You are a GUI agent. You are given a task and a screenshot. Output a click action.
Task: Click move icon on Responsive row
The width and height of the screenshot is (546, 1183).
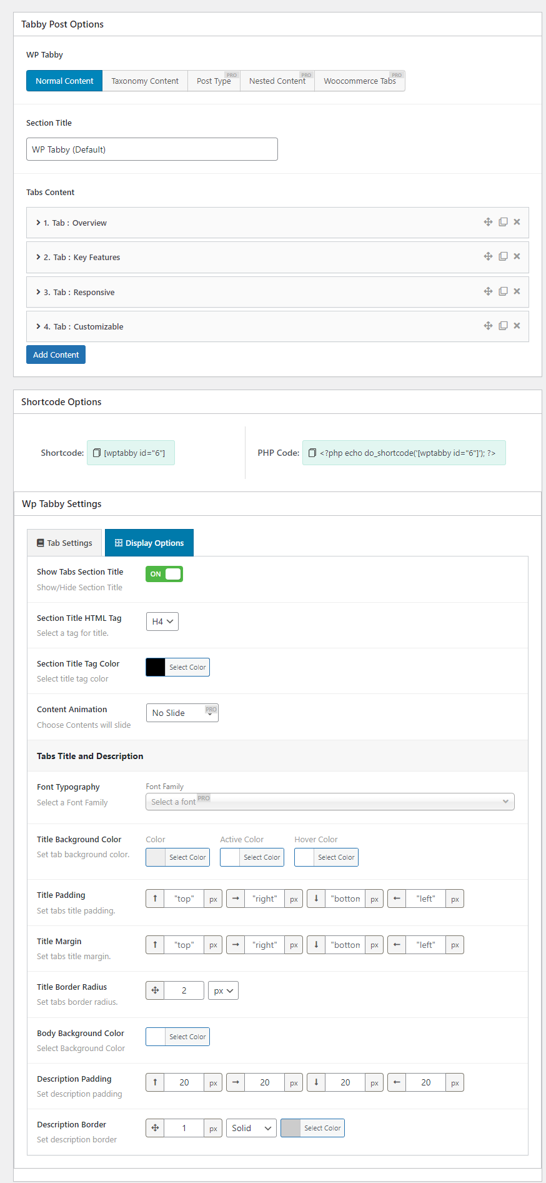(489, 291)
